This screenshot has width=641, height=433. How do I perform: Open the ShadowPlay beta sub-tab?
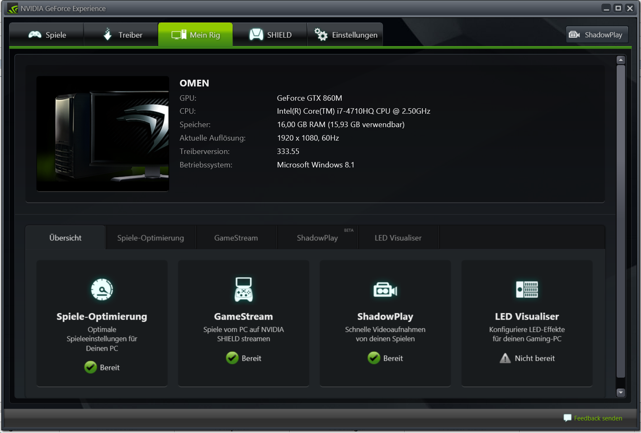(x=317, y=238)
